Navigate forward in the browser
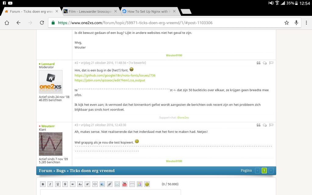 tap(30, 23)
